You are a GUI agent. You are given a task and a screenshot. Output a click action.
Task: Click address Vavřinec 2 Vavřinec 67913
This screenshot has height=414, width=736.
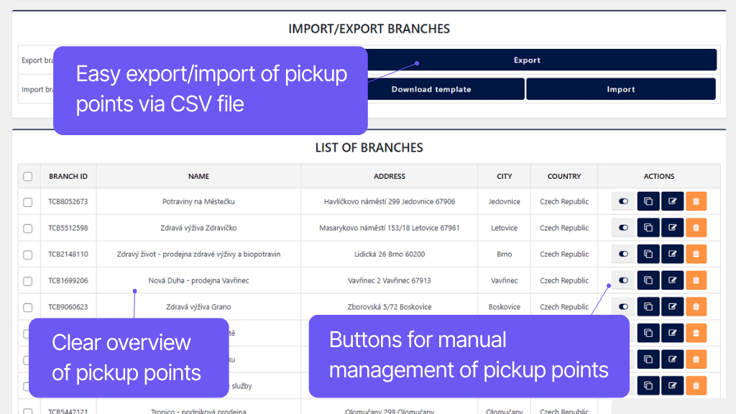389,280
